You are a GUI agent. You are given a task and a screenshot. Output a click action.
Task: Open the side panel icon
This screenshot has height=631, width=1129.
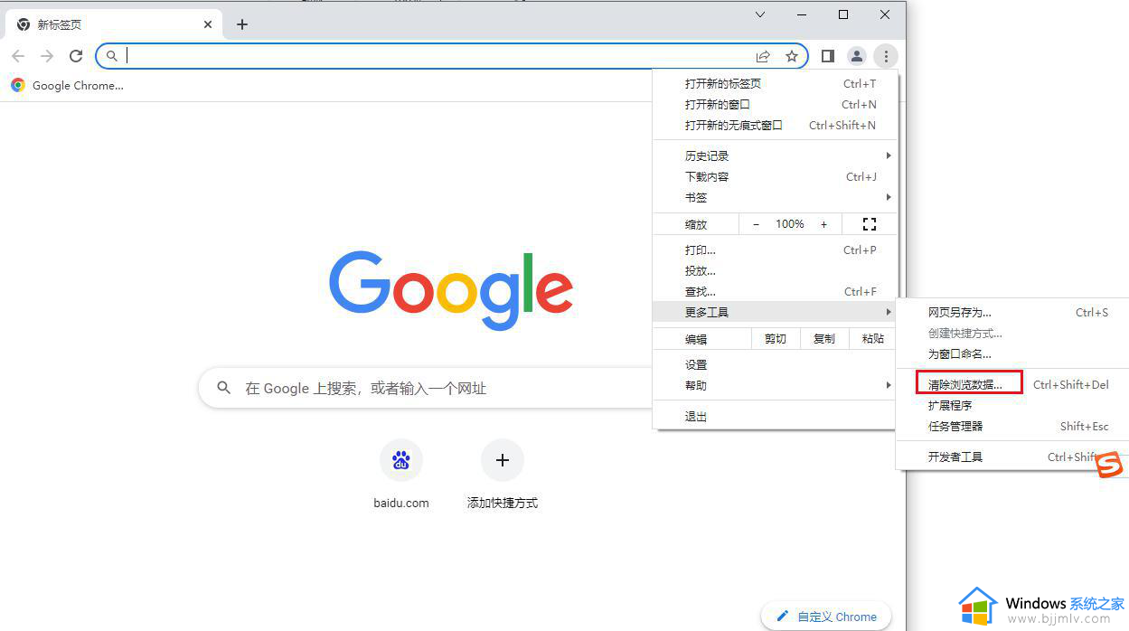tap(827, 56)
